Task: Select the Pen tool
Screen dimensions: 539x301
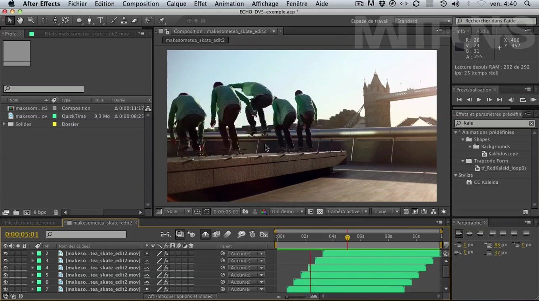Action: click(x=90, y=21)
